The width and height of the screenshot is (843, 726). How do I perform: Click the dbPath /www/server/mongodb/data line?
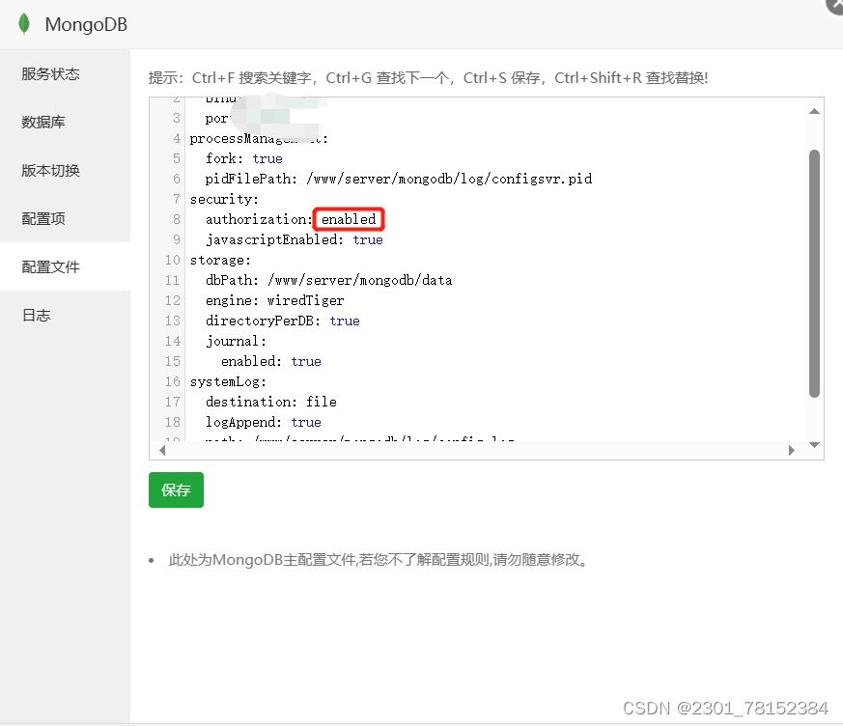coord(328,280)
